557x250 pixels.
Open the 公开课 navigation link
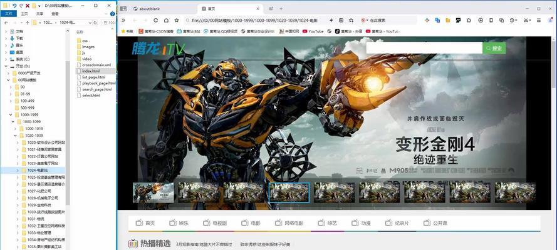pyautogui.click(x=435, y=223)
